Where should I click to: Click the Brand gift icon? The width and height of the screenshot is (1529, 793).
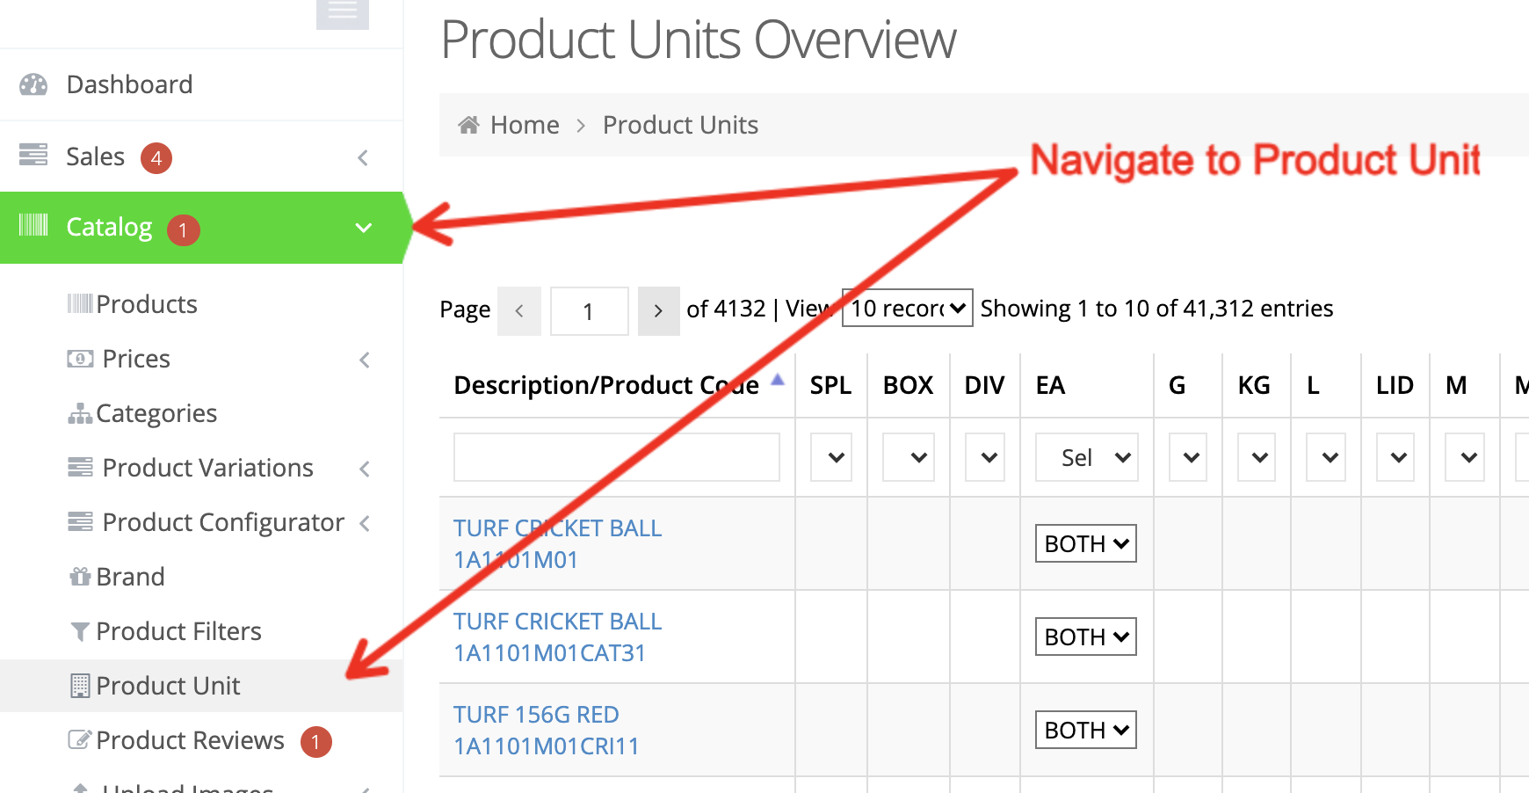[x=80, y=577]
